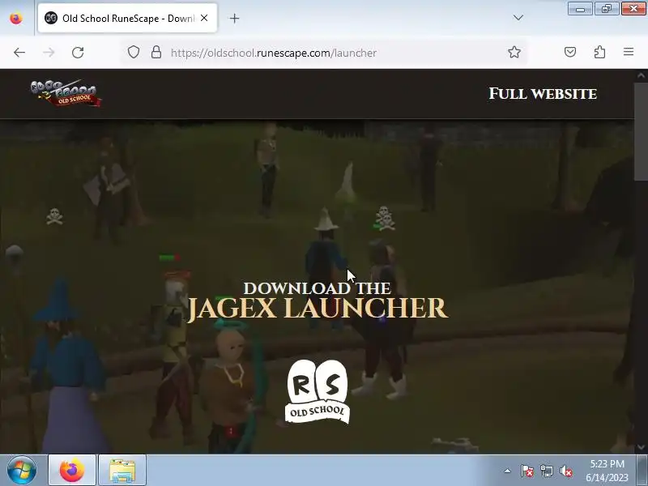The image size is (648, 486).
Task: Close the Old School RuneScape tab
Action: 204,18
